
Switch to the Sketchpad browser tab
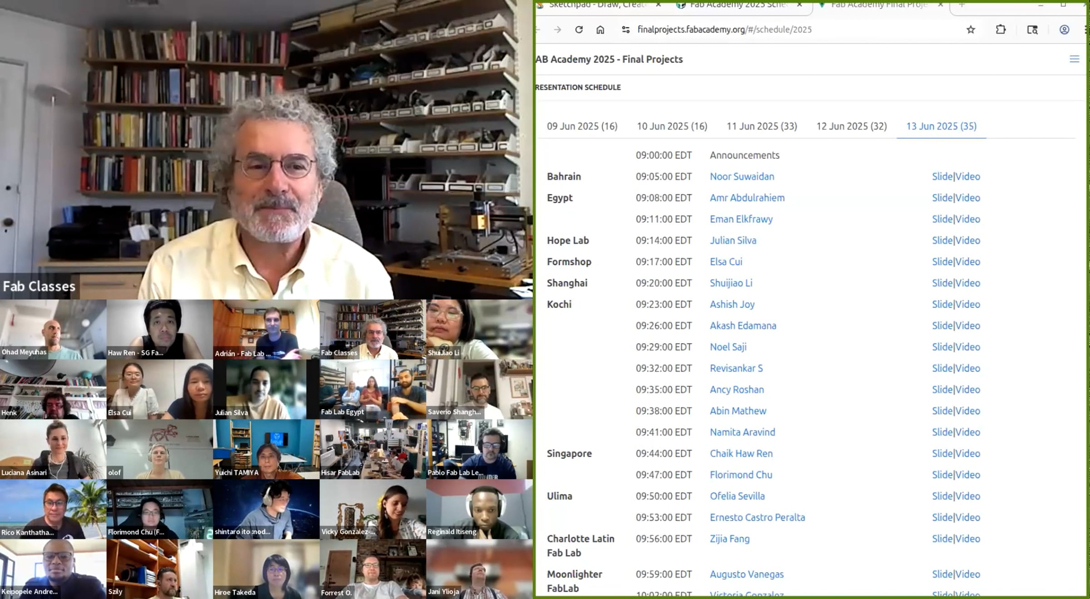click(597, 5)
